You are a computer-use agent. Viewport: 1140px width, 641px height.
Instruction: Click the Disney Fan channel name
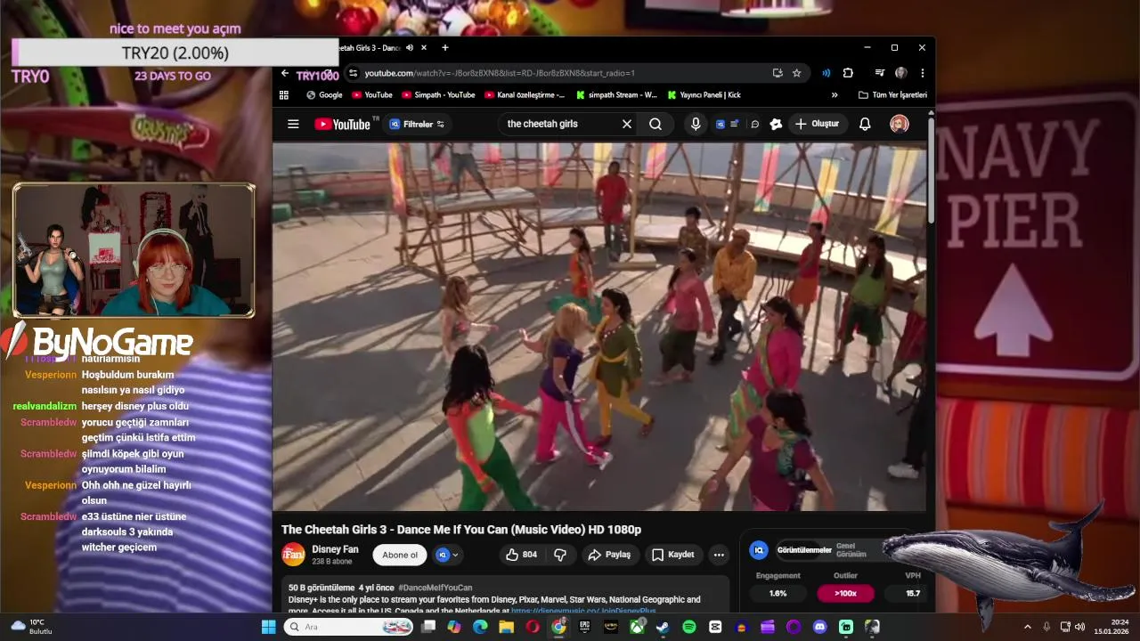click(x=335, y=549)
